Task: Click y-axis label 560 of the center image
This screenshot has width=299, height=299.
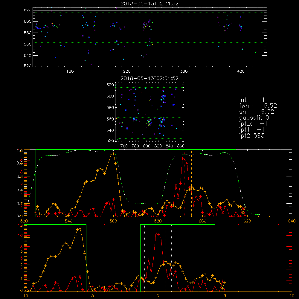Action: 110,119
